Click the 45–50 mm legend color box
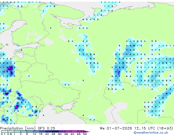 click(x=81, y=131)
